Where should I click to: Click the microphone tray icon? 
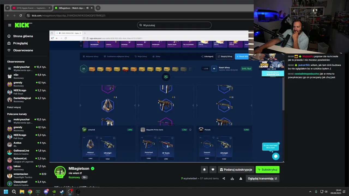[x=316, y=192]
